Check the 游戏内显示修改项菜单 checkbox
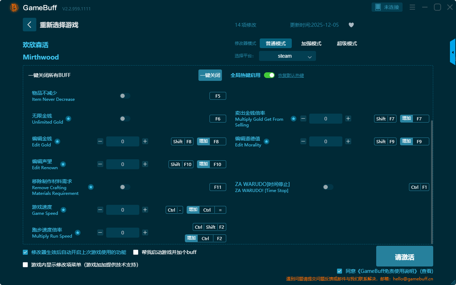Viewport: 456px width, 285px height. pyautogui.click(x=25, y=265)
